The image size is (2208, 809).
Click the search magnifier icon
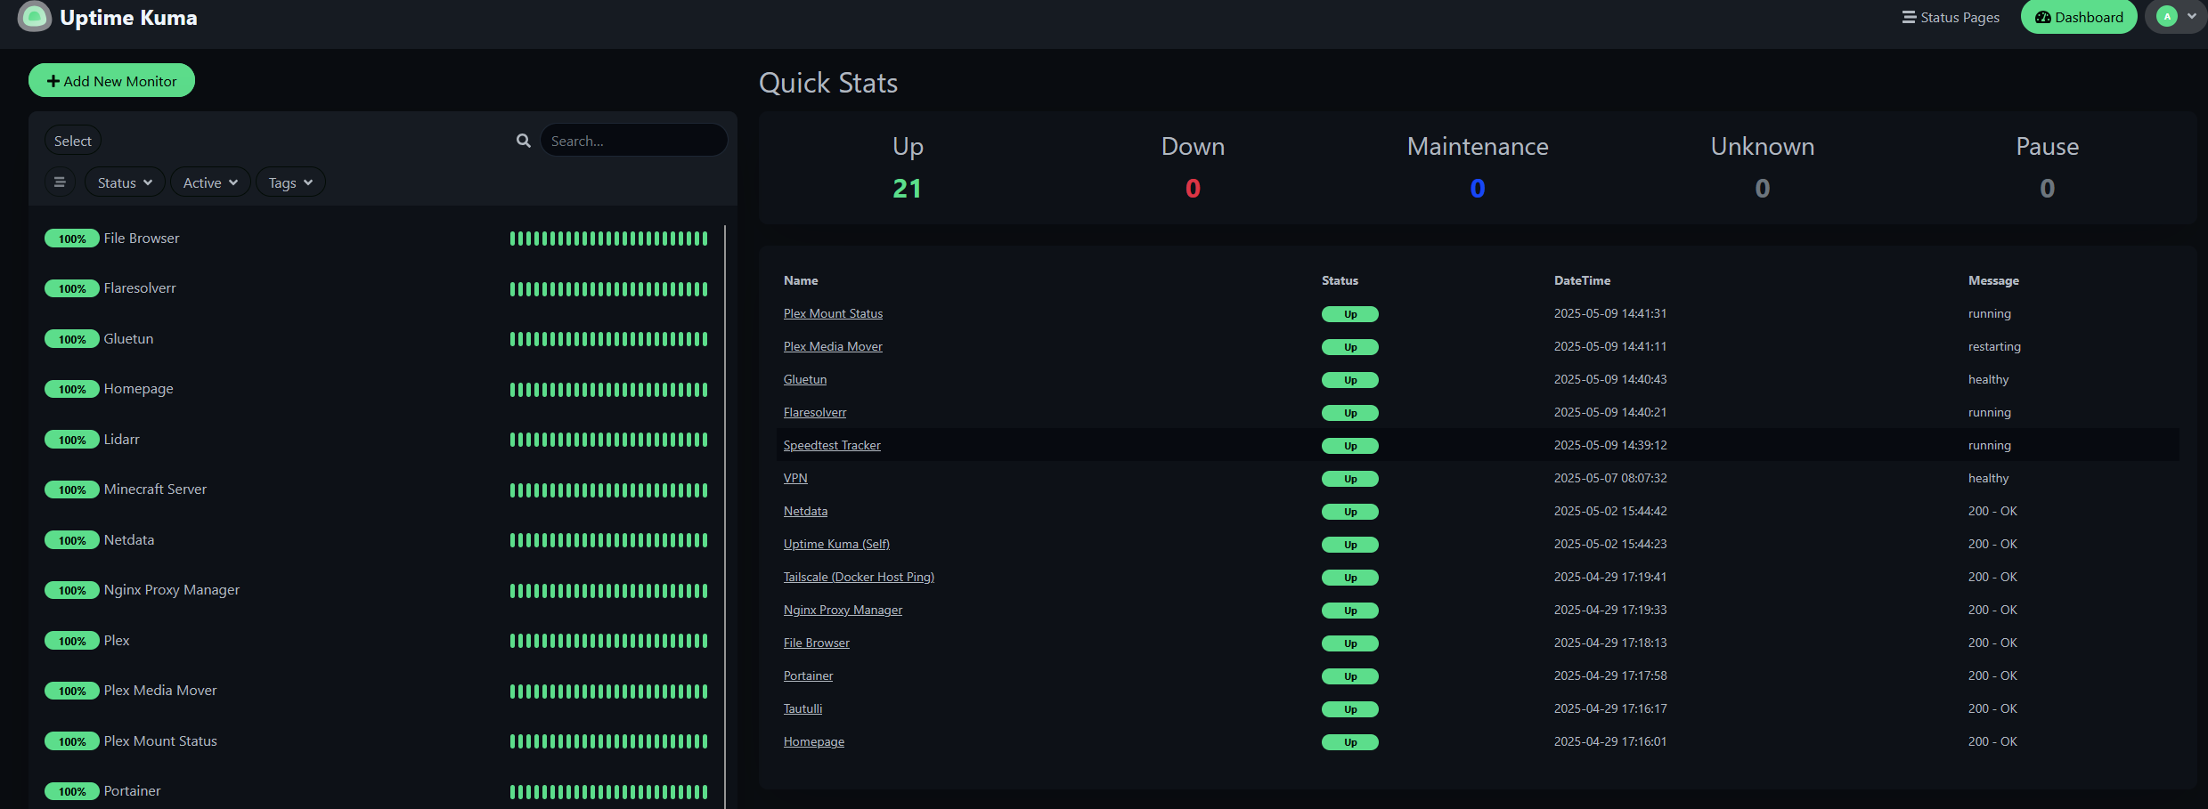click(524, 141)
